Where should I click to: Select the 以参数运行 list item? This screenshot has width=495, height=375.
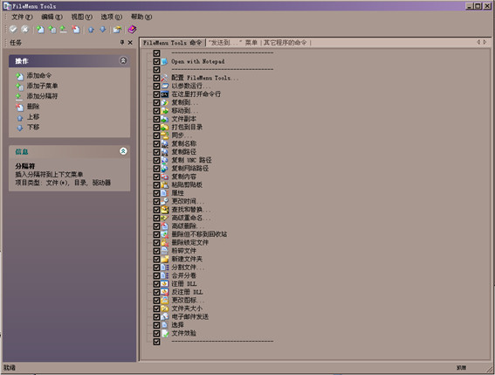click(190, 86)
